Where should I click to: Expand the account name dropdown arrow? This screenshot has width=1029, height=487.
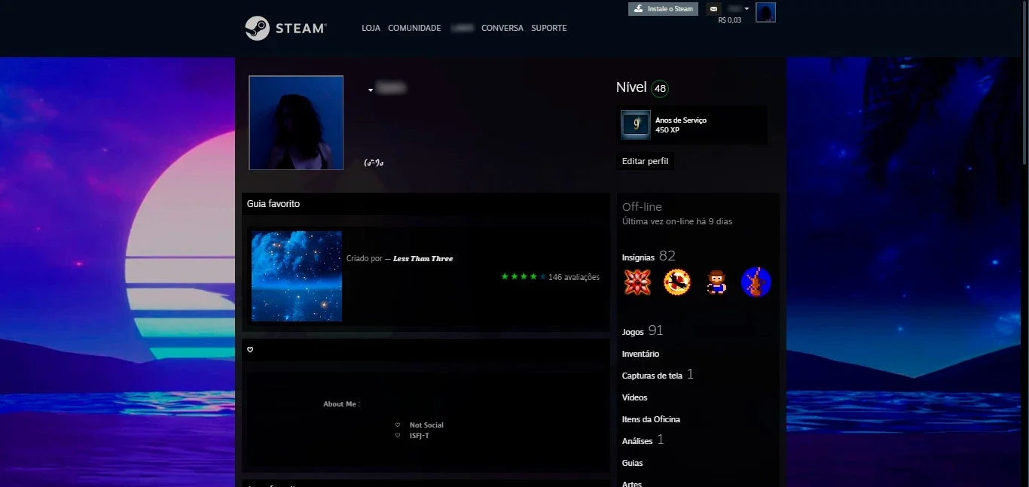pyautogui.click(x=747, y=9)
